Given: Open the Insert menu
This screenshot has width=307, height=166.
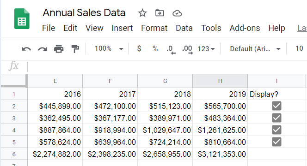Looking at the screenshot, I should coord(122,28).
